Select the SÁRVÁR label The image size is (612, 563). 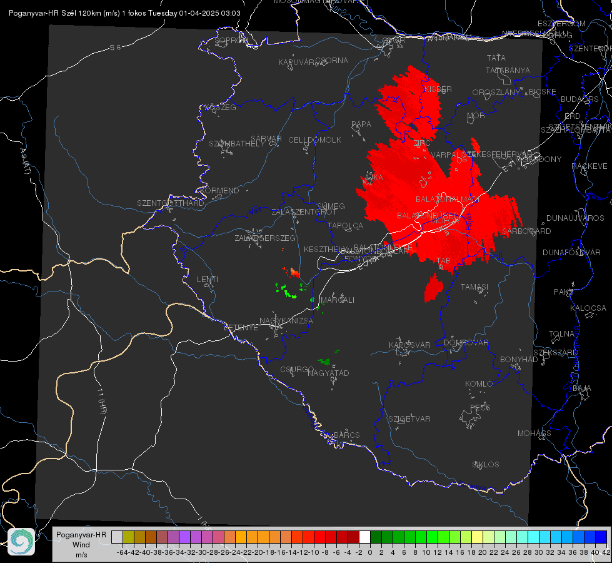pos(266,139)
